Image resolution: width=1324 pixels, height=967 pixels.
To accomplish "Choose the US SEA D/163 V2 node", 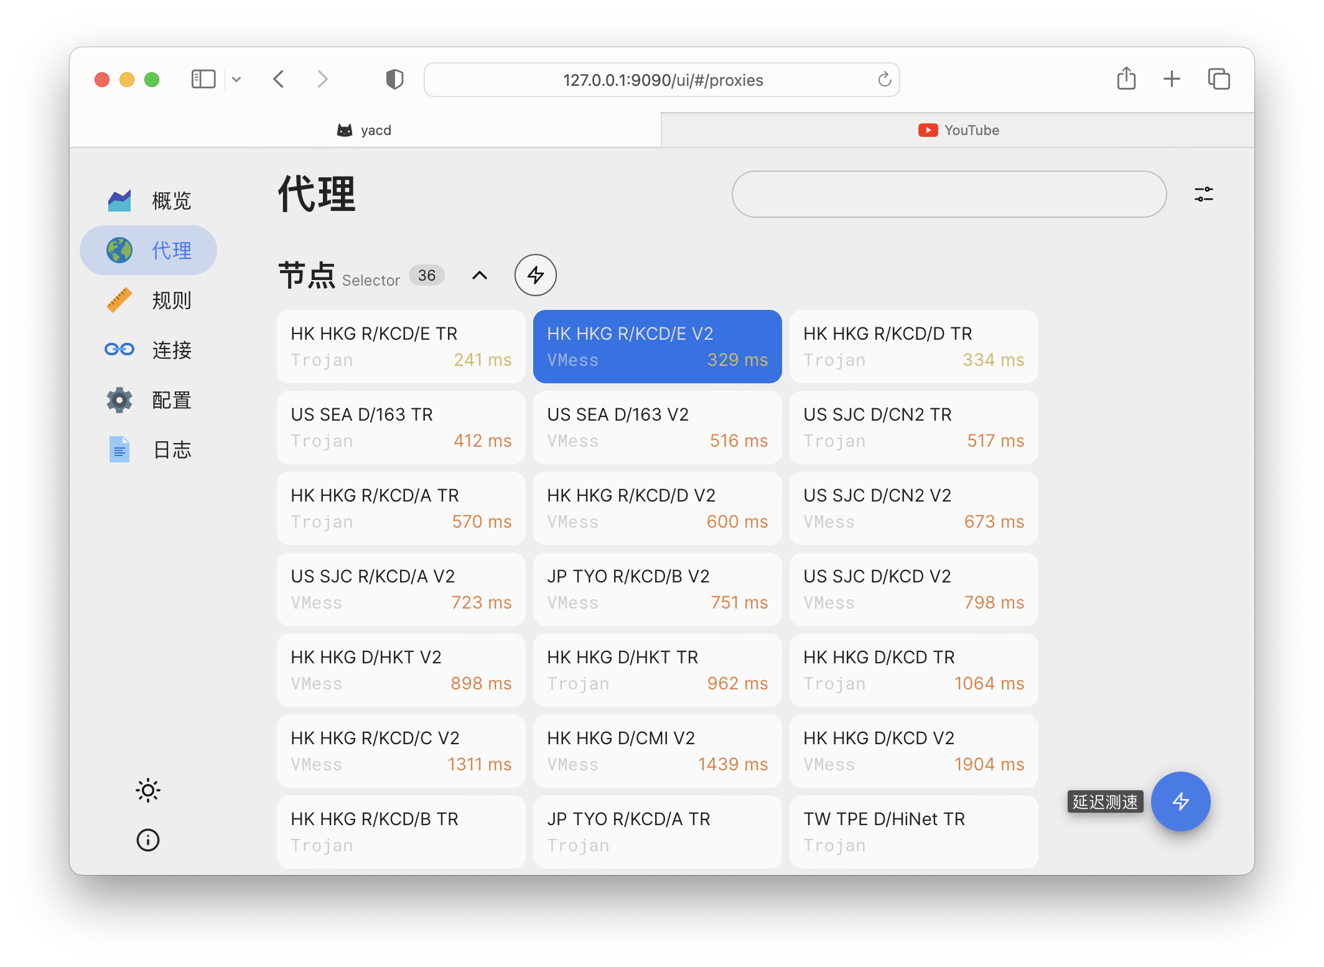I will pyautogui.click(x=658, y=427).
